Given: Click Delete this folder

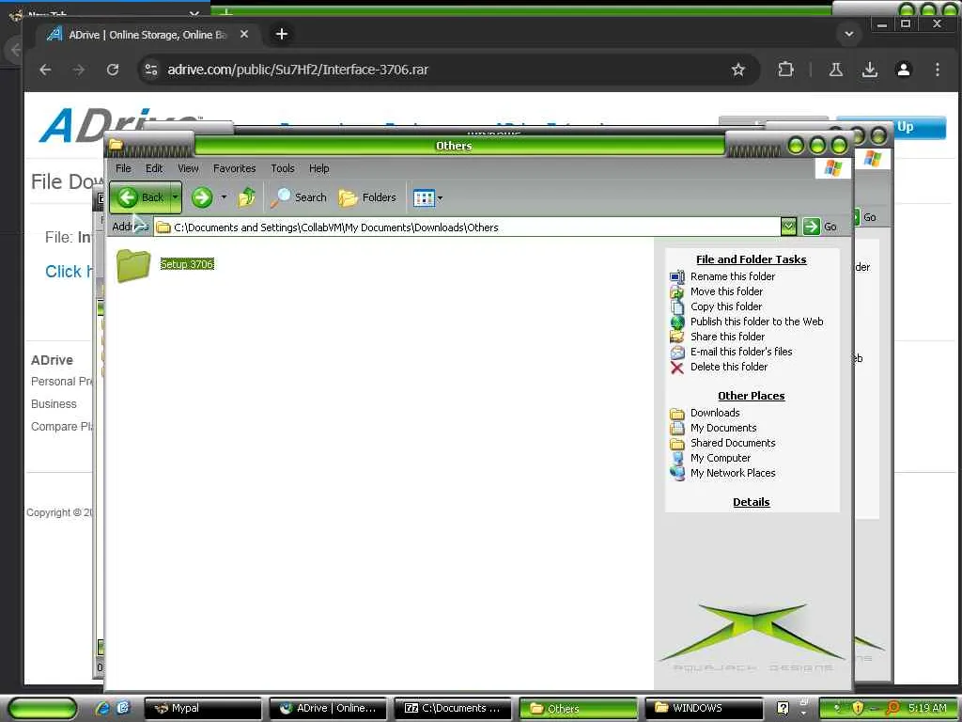Looking at the screenshot, I should click(x=728, y=367).
